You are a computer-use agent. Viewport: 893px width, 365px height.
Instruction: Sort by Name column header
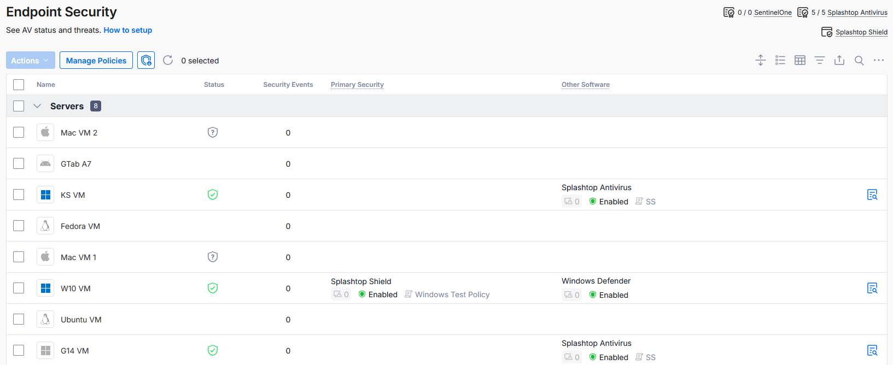[46, 85]
